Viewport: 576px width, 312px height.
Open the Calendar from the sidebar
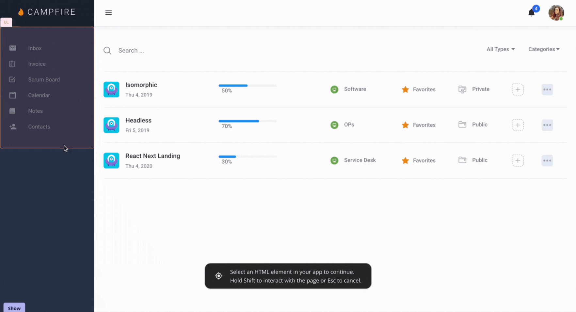pyautogui.click(x=39, y=95)
